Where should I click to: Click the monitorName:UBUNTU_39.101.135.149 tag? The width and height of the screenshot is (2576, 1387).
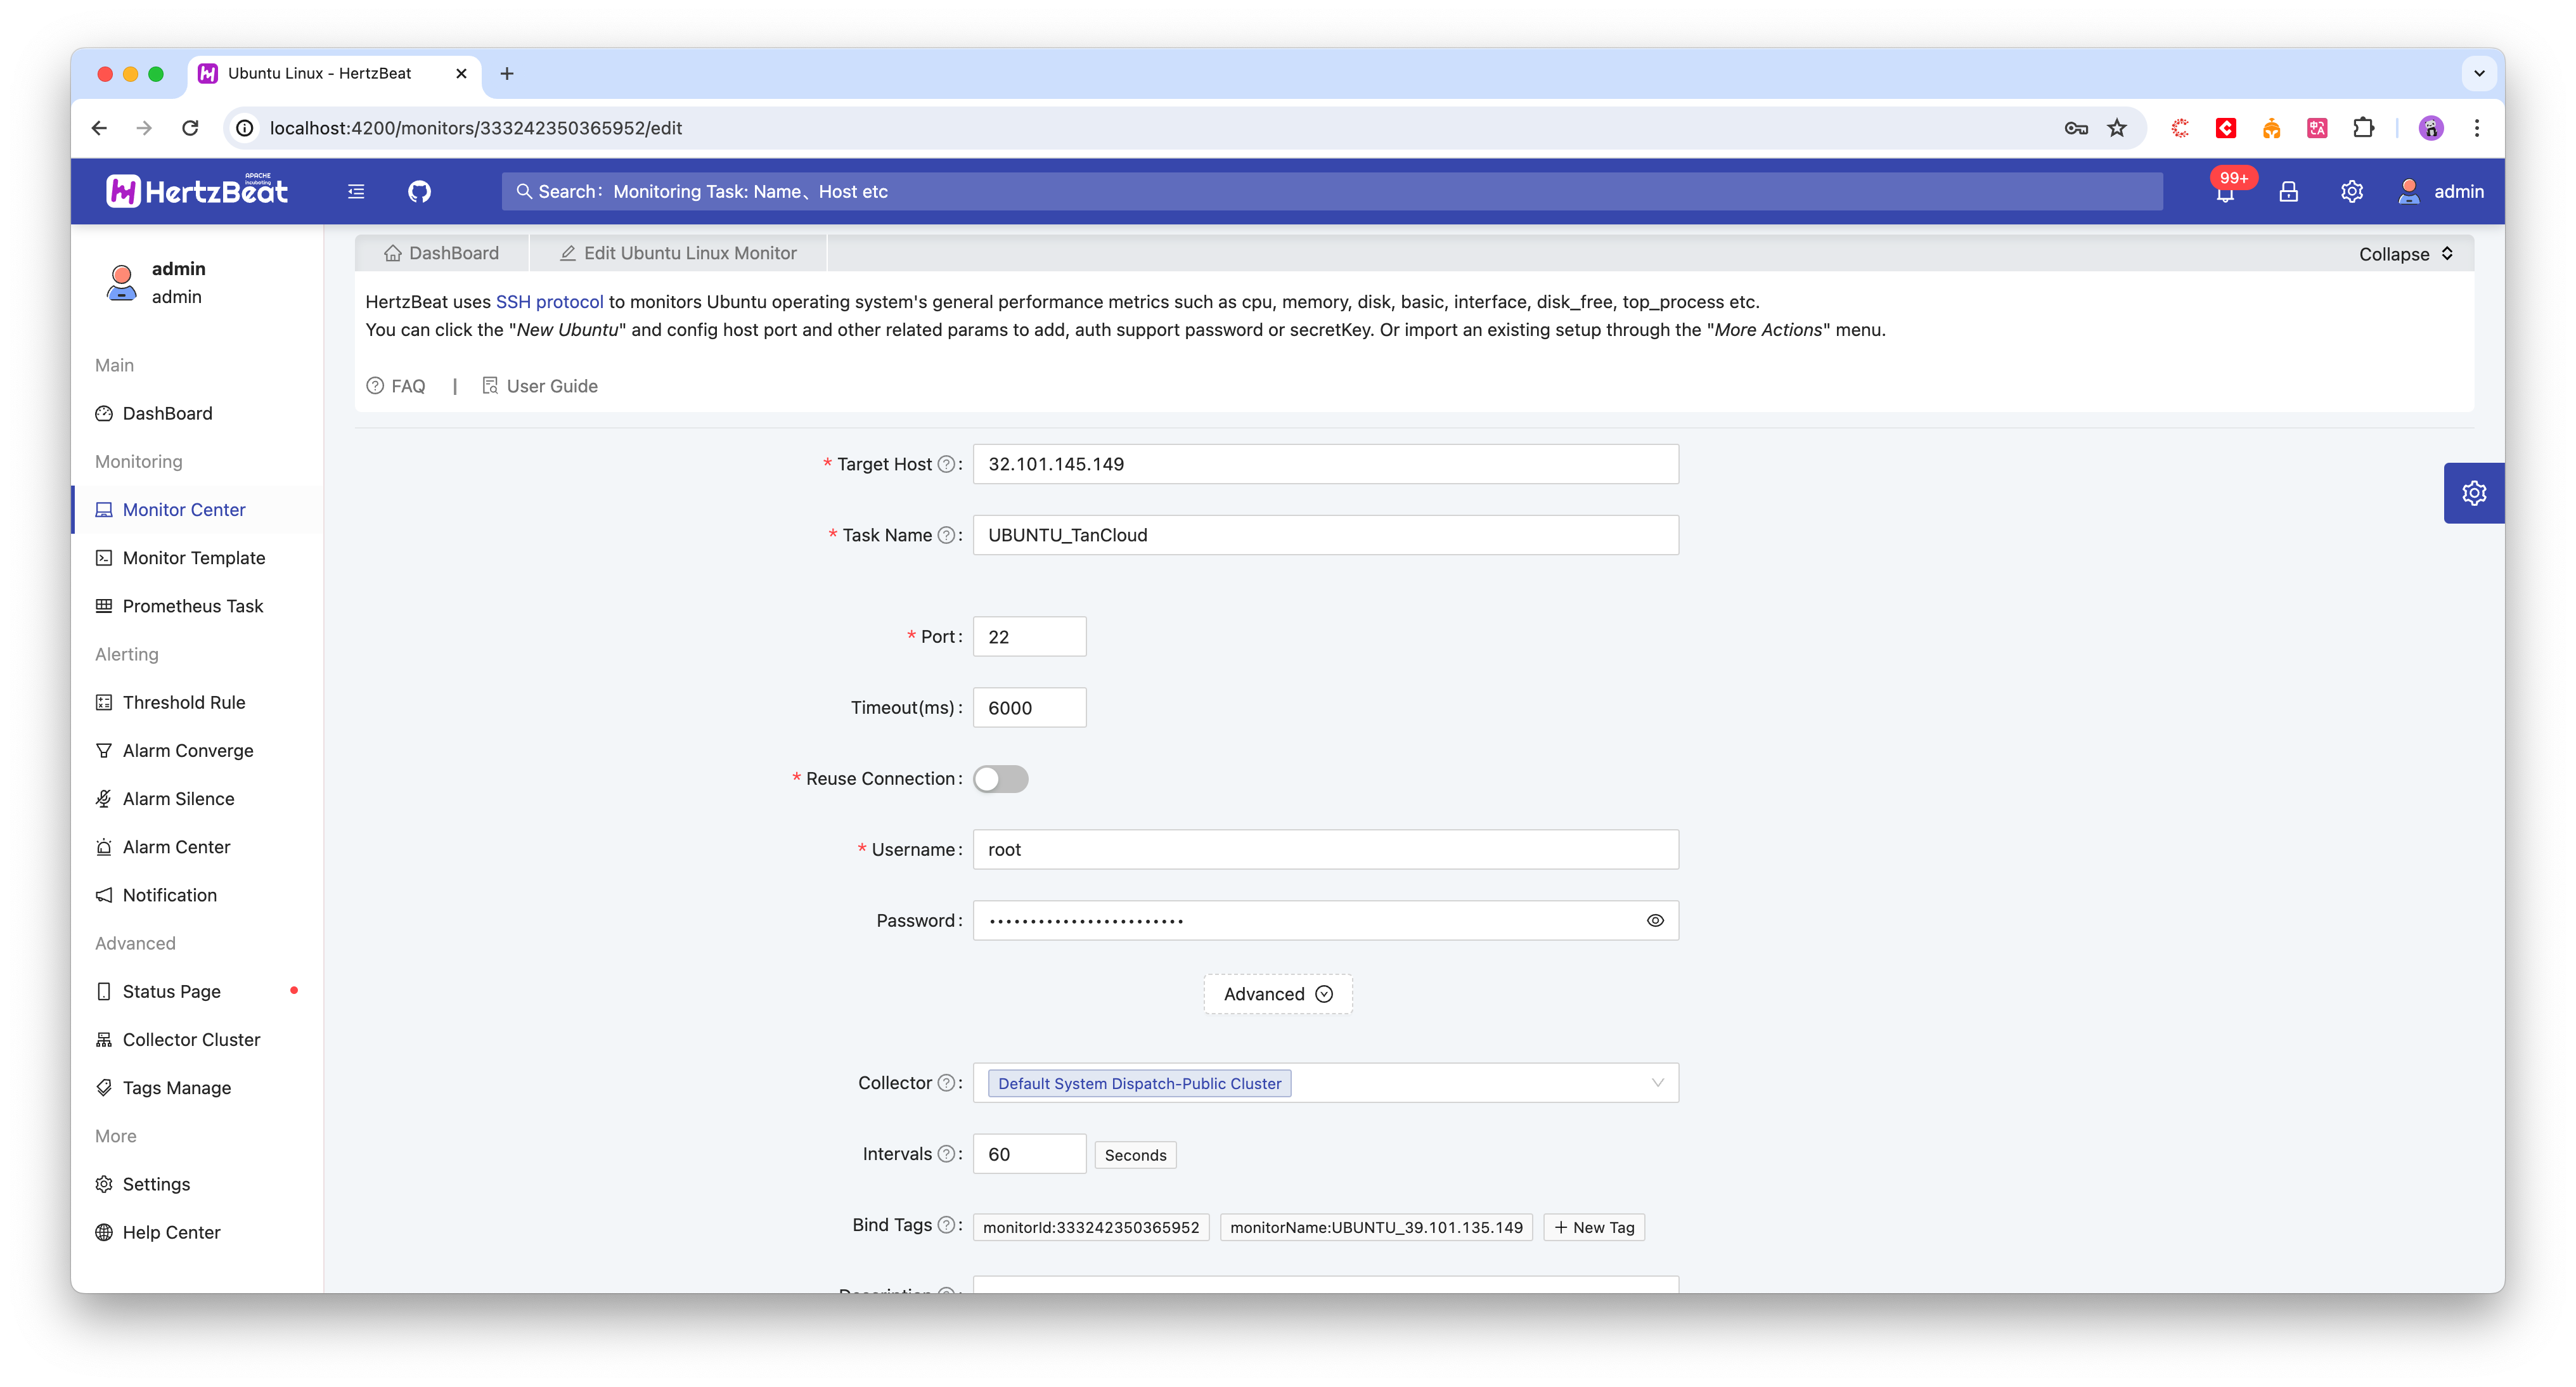pos(1376,1227)
